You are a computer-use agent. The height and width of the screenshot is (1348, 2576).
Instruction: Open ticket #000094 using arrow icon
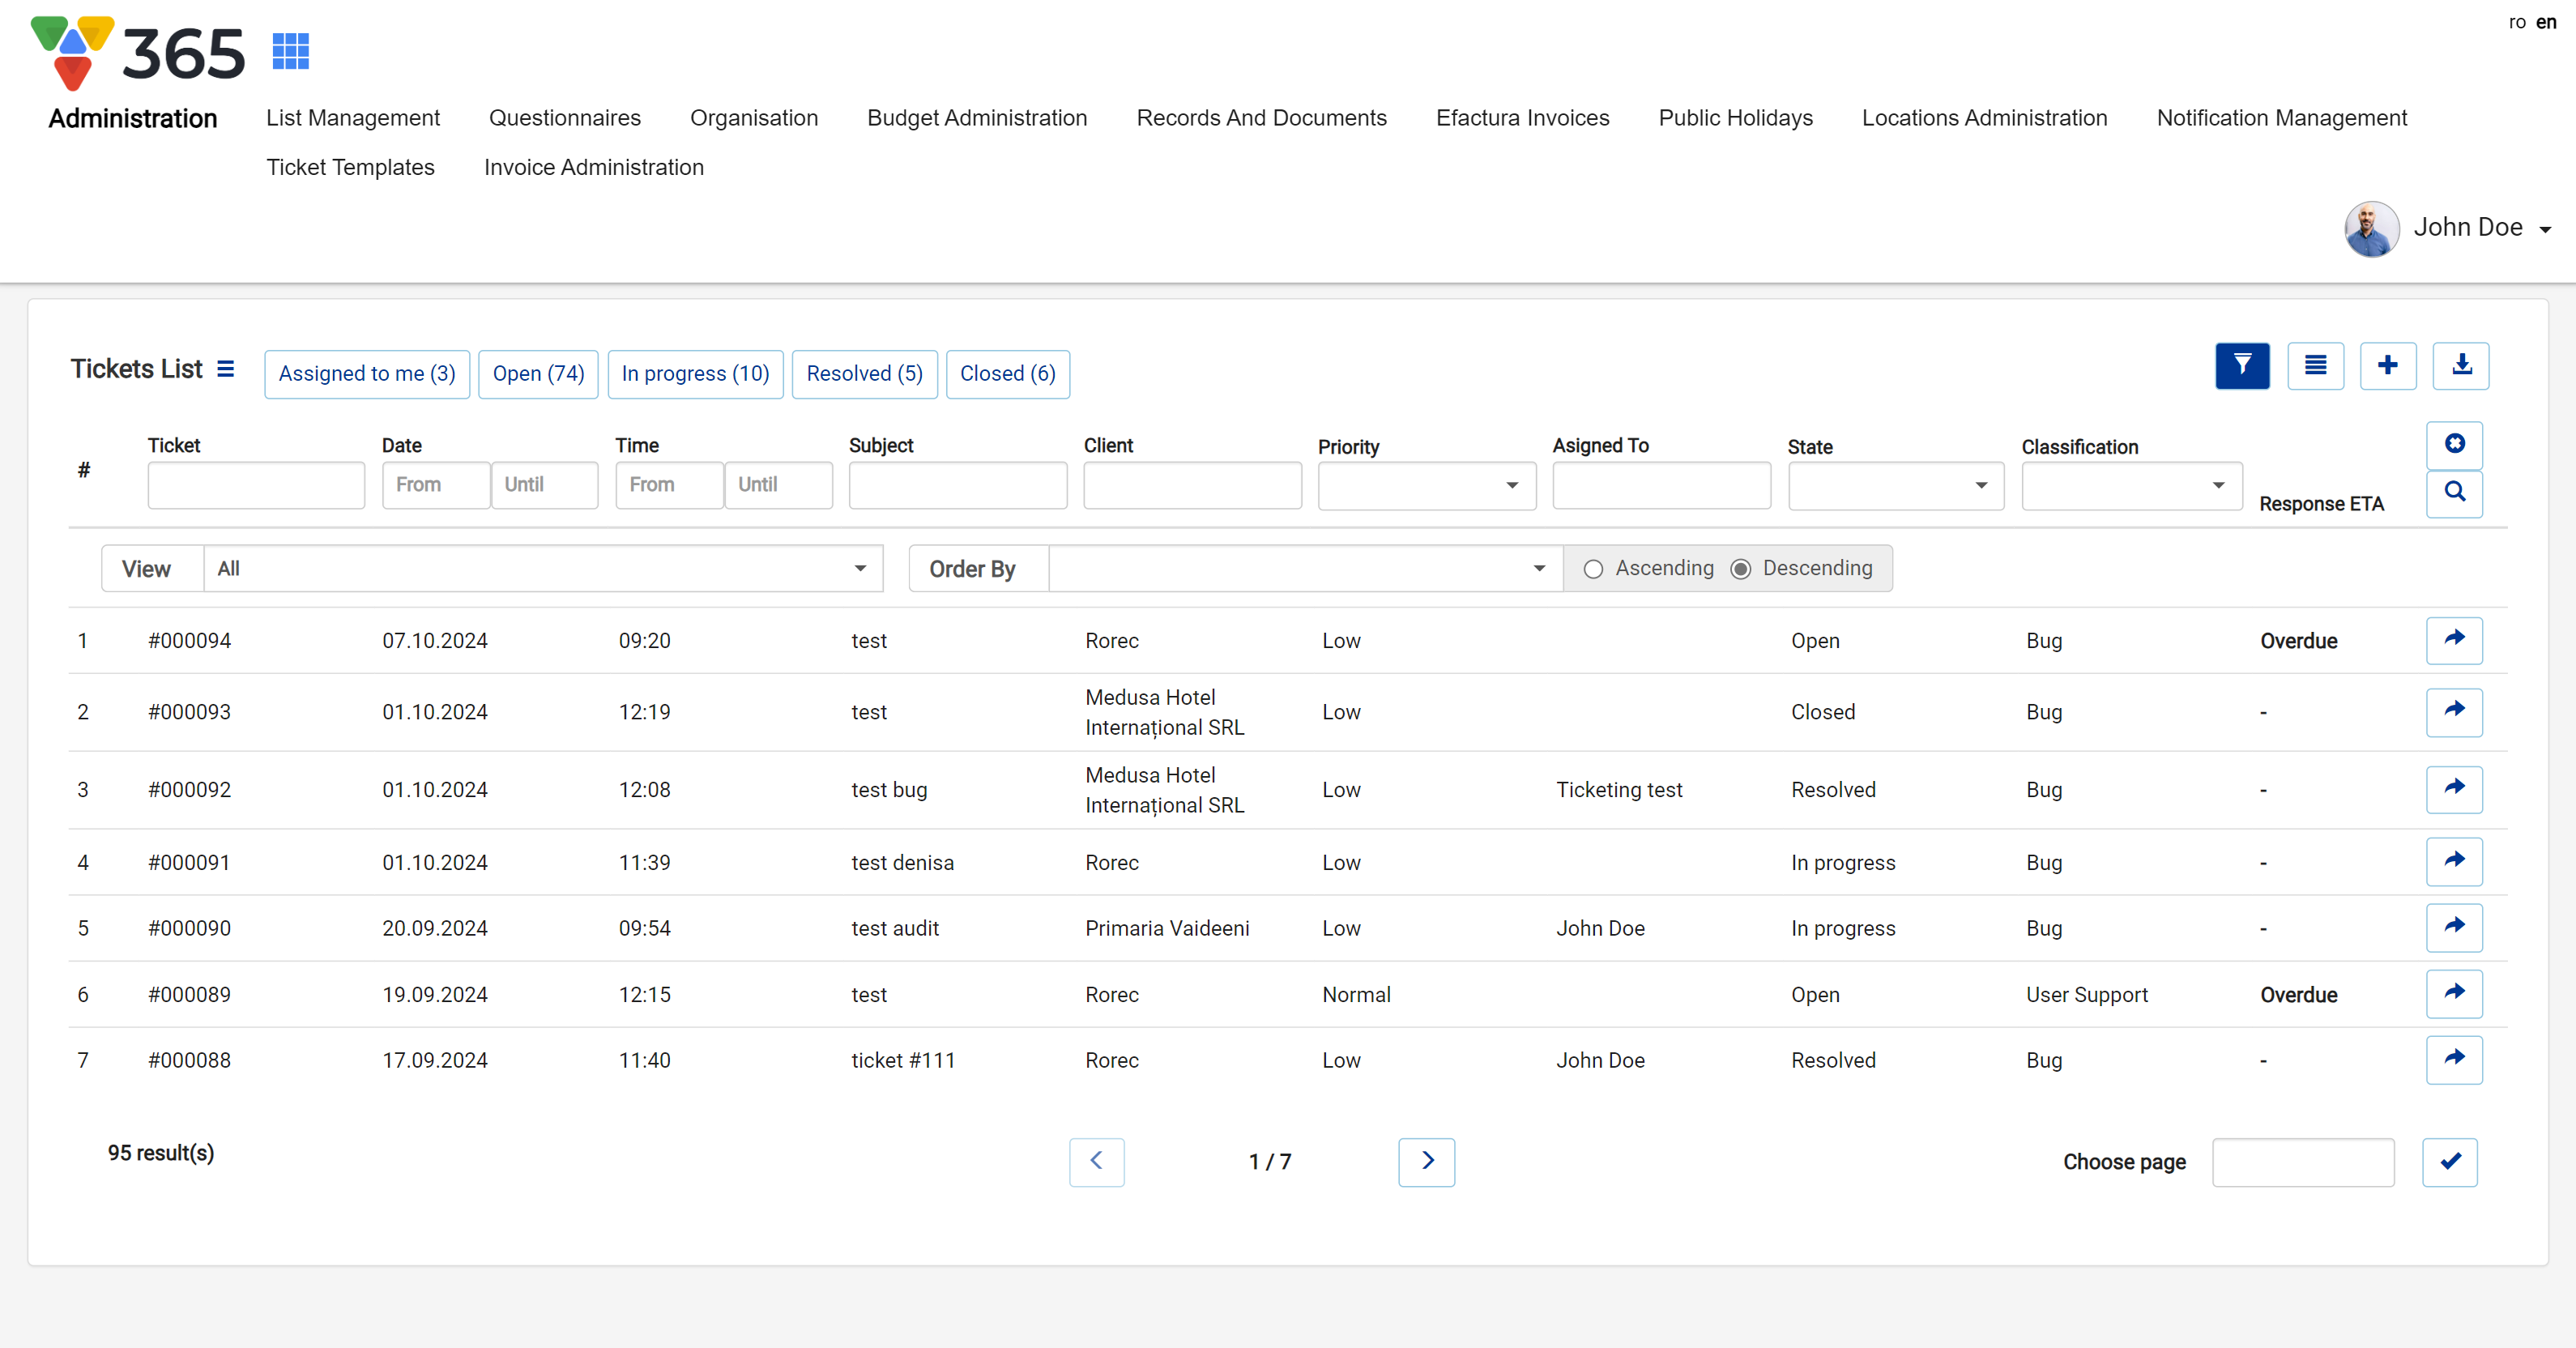click(2454, 639)
